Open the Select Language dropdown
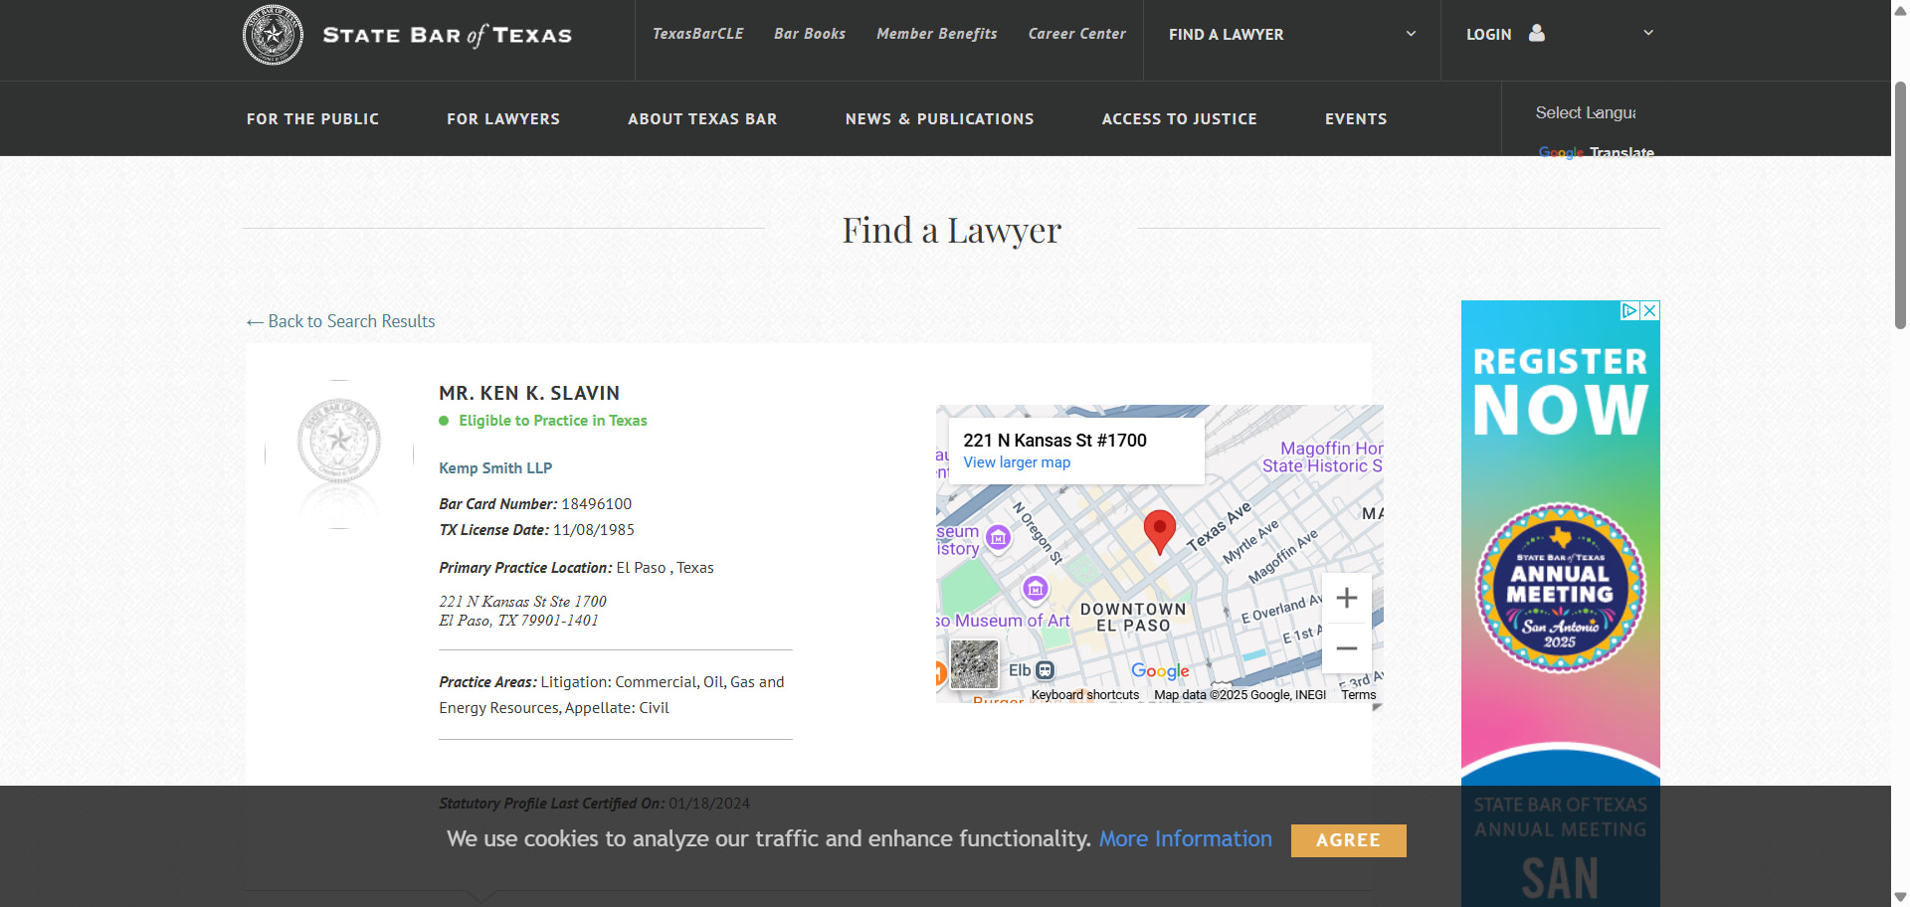1910x907 pixels. point(1586,112)
